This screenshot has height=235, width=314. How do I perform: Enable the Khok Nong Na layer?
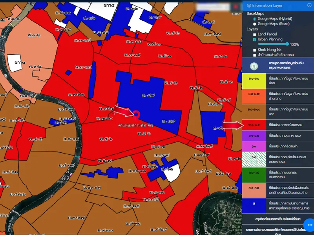(255, 50)
